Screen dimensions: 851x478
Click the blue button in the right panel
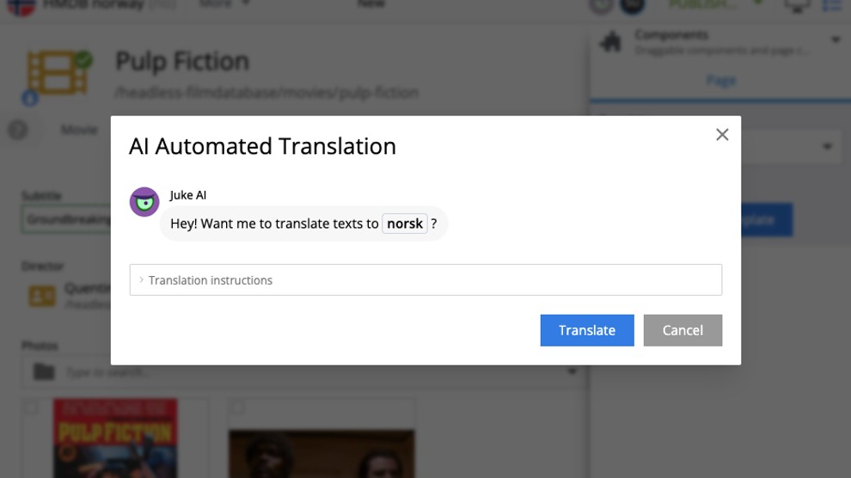coord(767,220)
